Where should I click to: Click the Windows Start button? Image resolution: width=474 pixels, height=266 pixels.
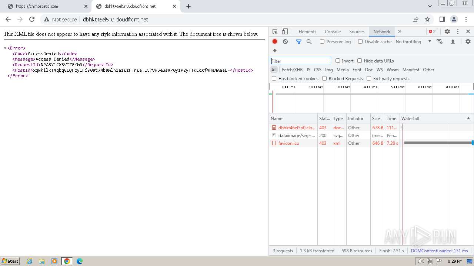10,261
